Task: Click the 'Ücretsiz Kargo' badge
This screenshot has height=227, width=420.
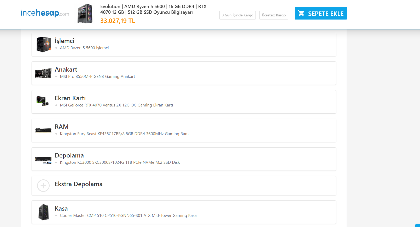Action: [274, 15]
